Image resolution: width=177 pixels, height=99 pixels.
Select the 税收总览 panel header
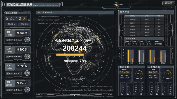tap(146, 12)
